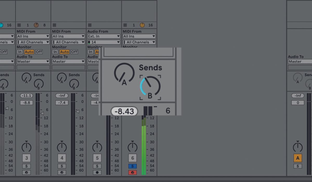Set track 3 monitoring to In
The width and height of the screenshot is (312, 182).
pos(20,52)
